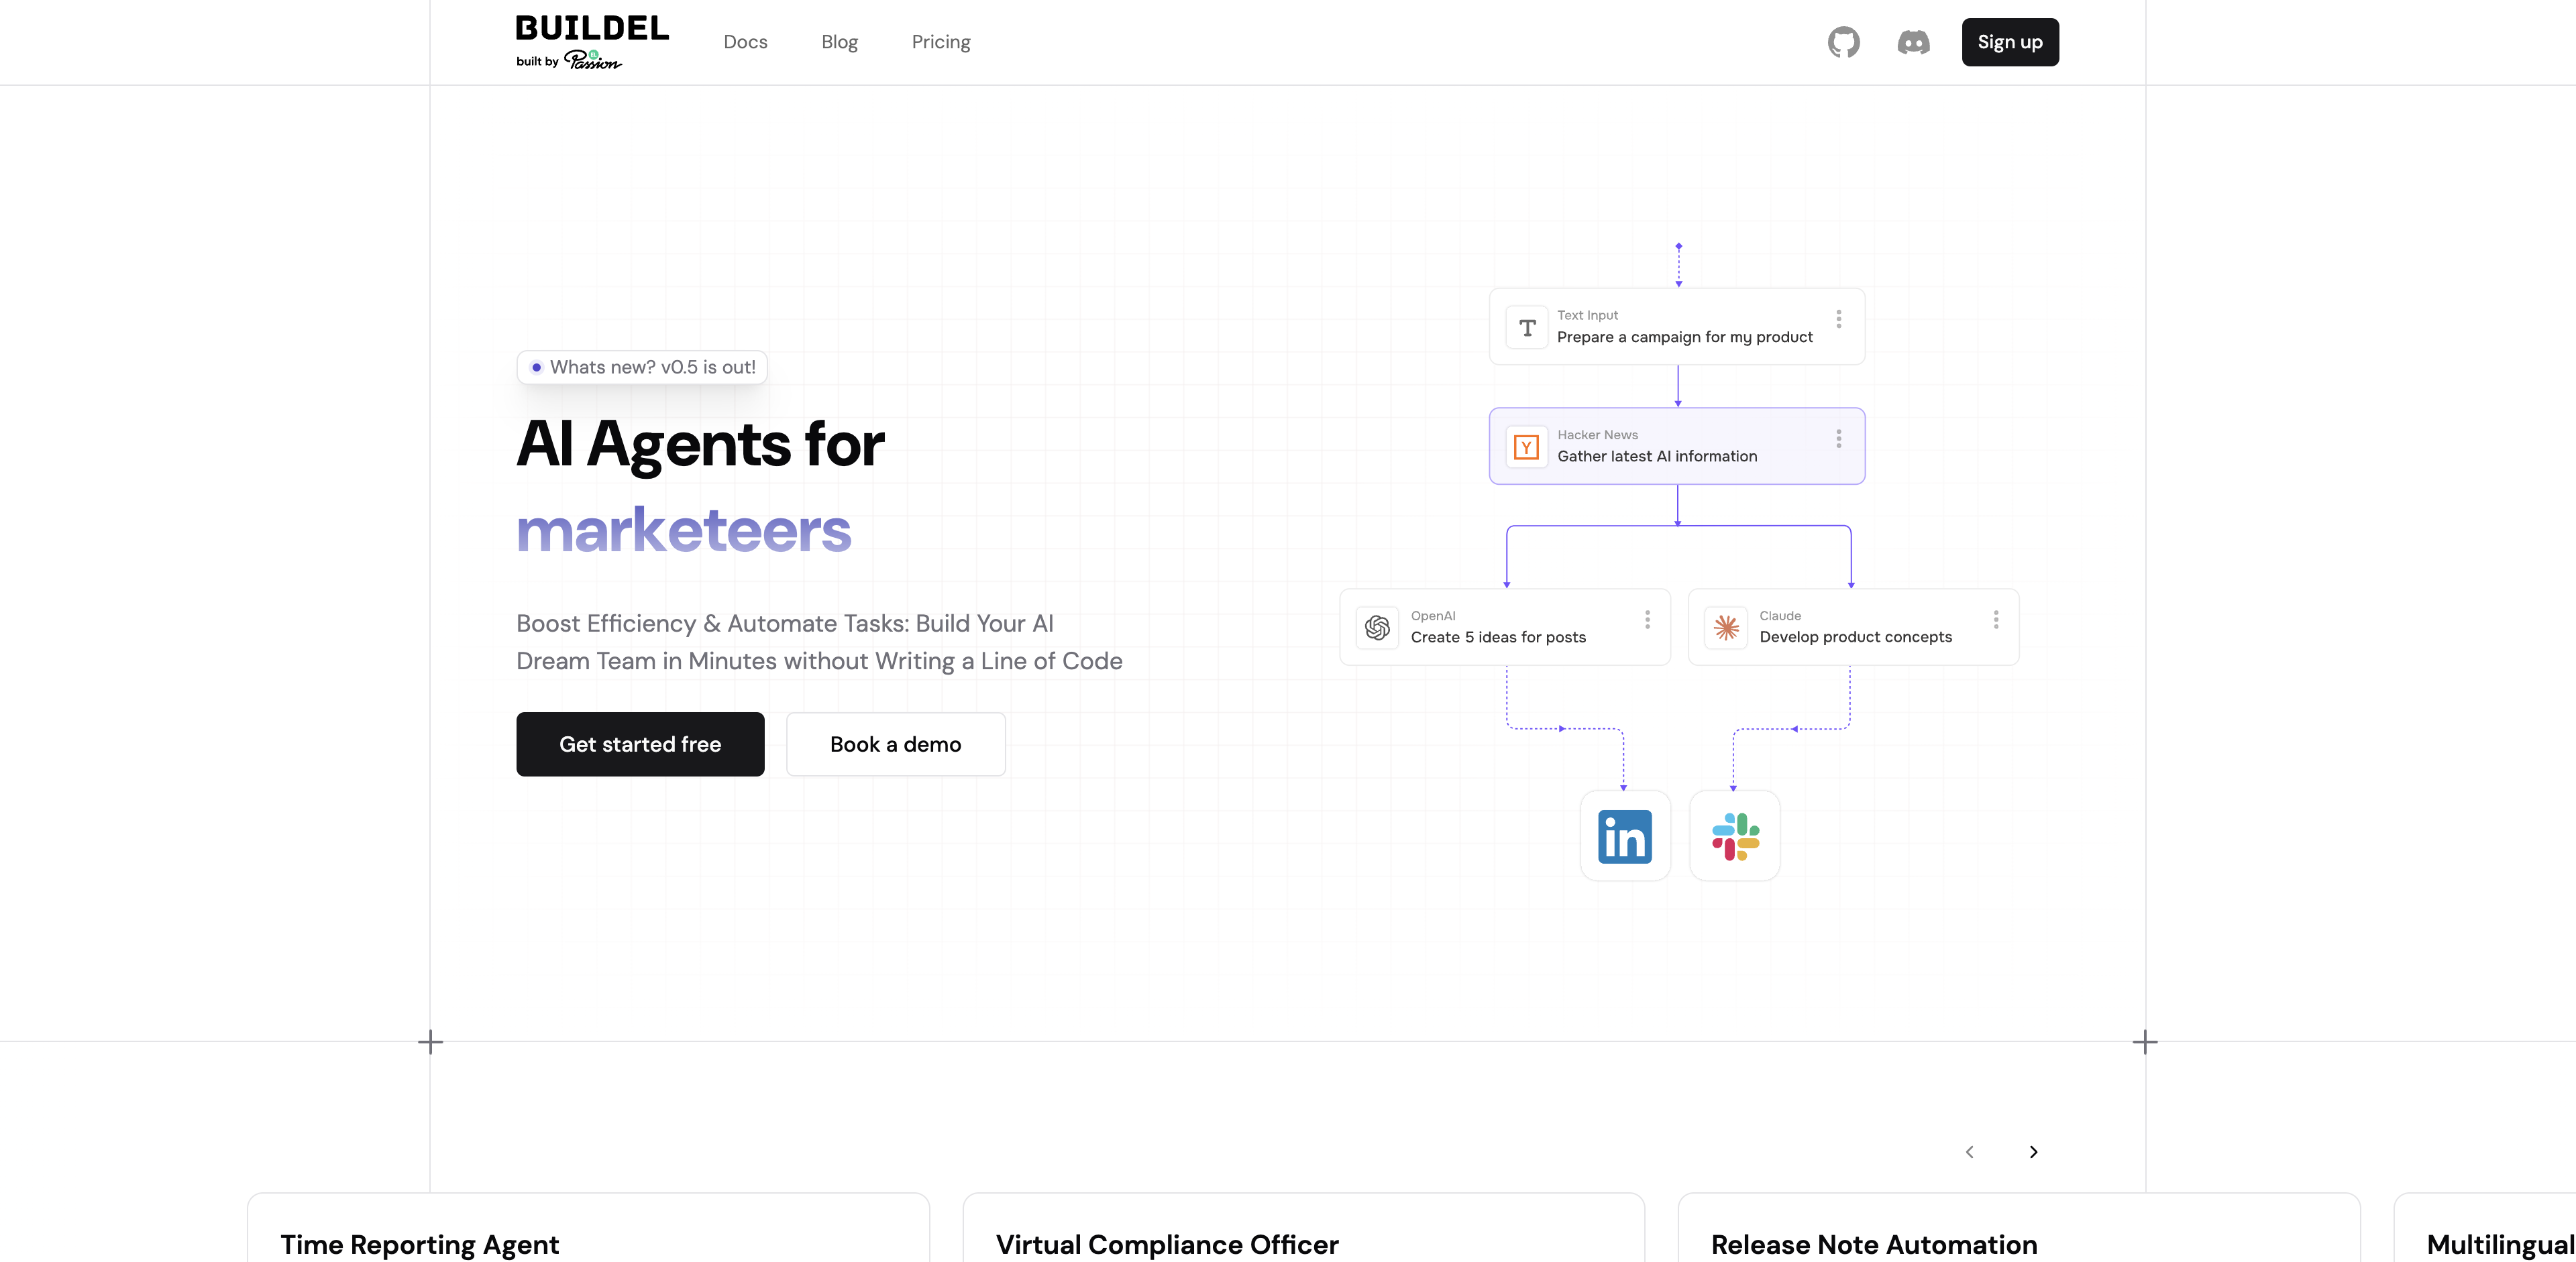Open the Blog link
The height and width of the screenshot is (1262, 2576).
coord(839,42)
